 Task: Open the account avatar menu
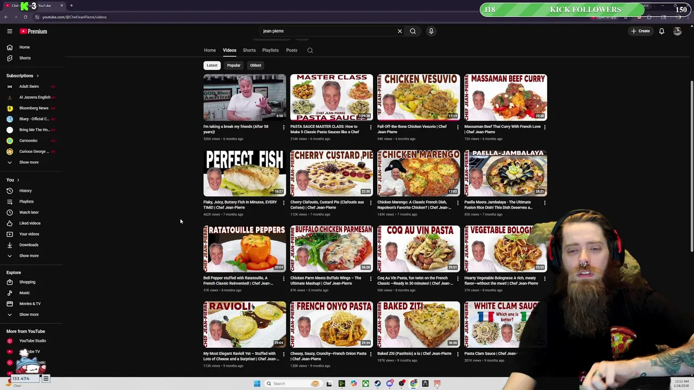coord(677,31)
